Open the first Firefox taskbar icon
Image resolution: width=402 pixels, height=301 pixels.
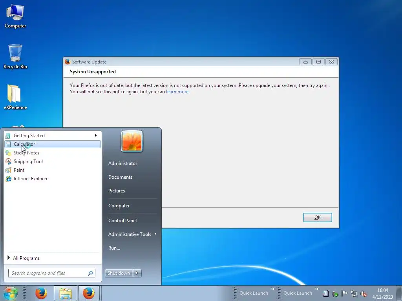point(41,293)
